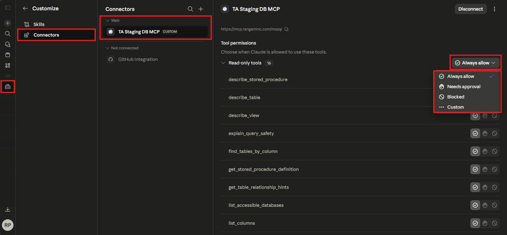Search connectors using the magnifier icon
The height and width of the screenshot is (235, 507).
[x=190, y=9]
